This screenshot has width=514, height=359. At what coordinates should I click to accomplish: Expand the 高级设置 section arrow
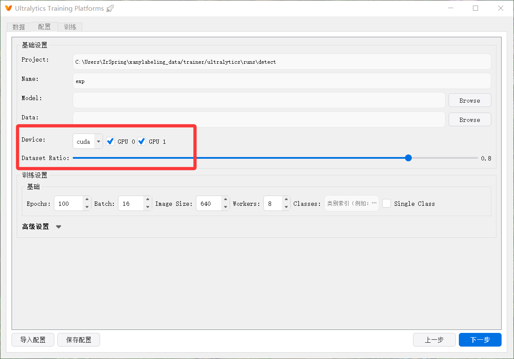click(x=59, y=227)
